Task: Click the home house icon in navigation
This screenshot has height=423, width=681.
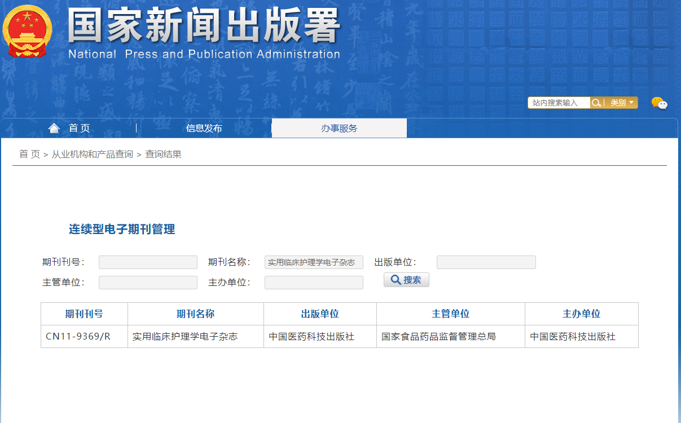Action: pos(54,128)
